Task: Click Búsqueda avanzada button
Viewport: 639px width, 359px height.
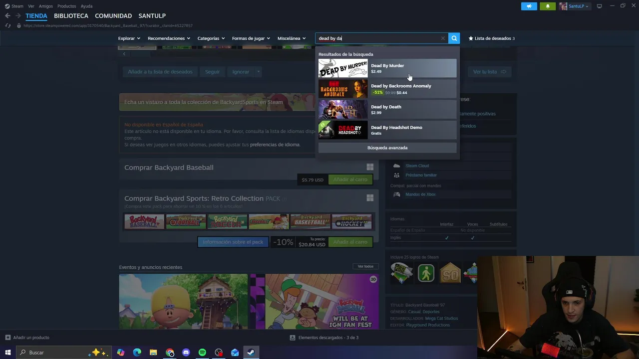Action: pyautogui.click(x=387, y=148)
